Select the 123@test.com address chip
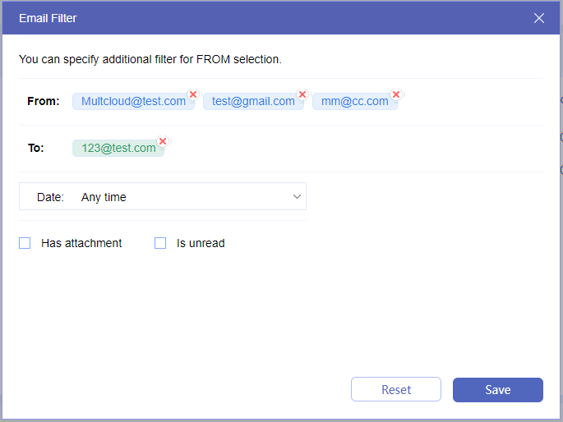This screenshot has width=563, height=422. pos(118,148)
